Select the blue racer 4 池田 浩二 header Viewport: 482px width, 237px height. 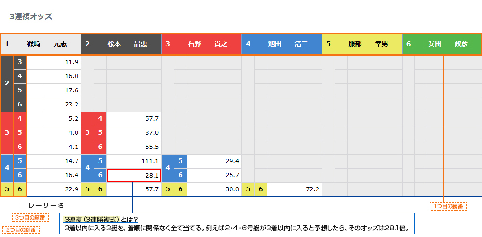click(282, 44)
